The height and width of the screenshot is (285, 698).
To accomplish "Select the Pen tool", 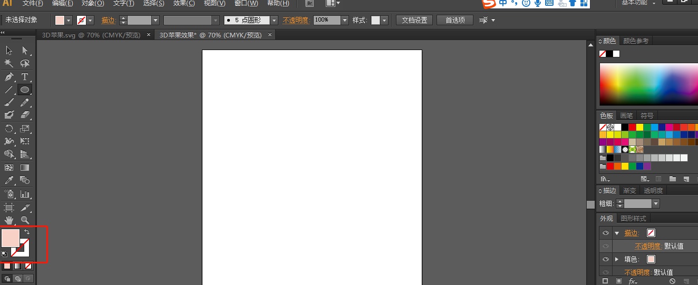I will [9, 77].
